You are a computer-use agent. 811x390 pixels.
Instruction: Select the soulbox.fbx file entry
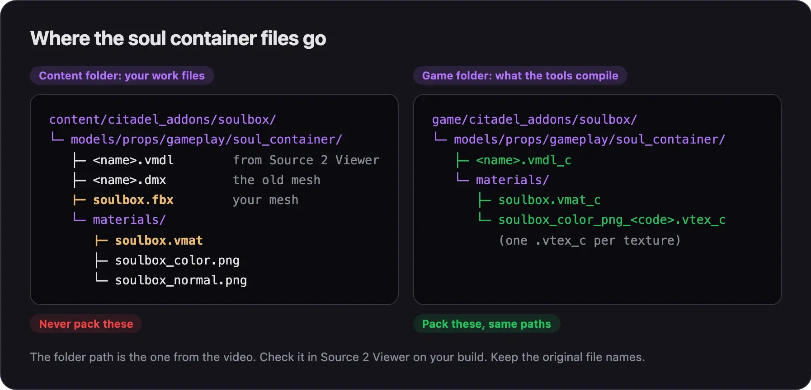coord(133,200)
